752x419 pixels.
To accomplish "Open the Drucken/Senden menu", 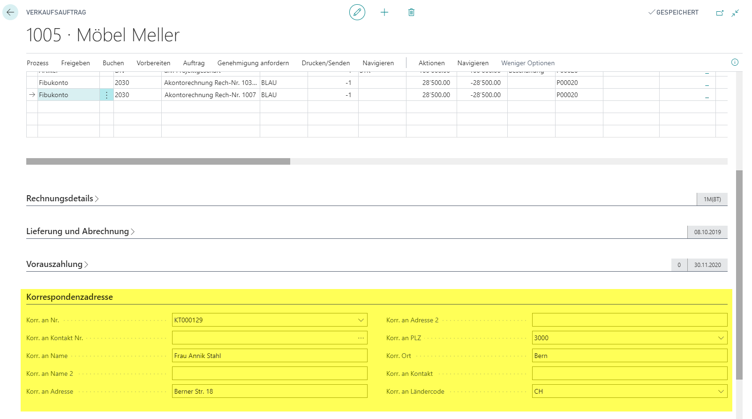I will [326, 63].
